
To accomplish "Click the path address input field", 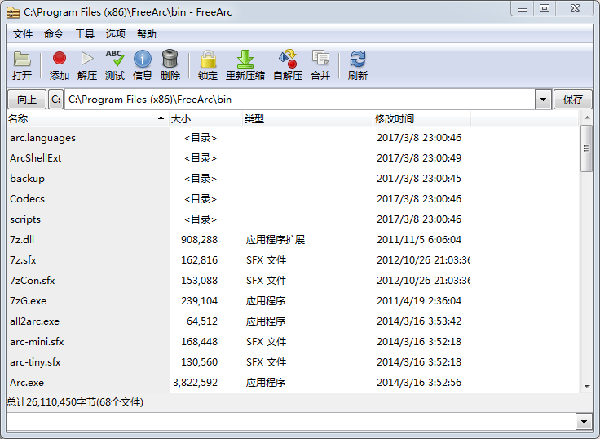I will (x=300, y=100).
